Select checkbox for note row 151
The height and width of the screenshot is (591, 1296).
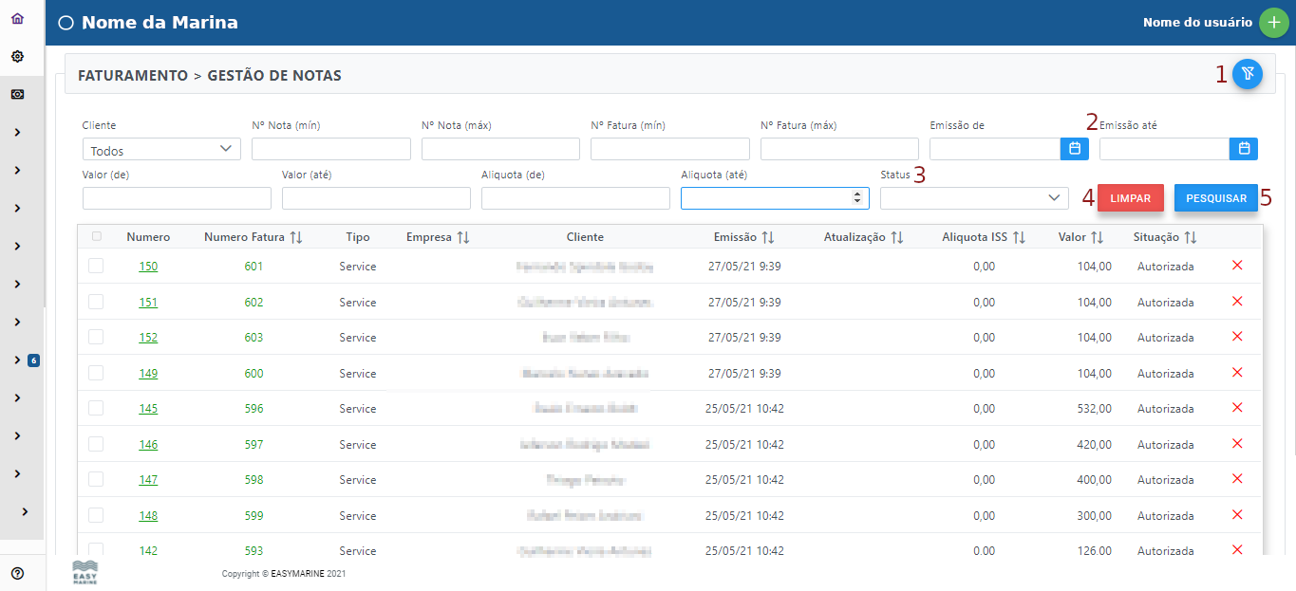click(x=96, y=302)
